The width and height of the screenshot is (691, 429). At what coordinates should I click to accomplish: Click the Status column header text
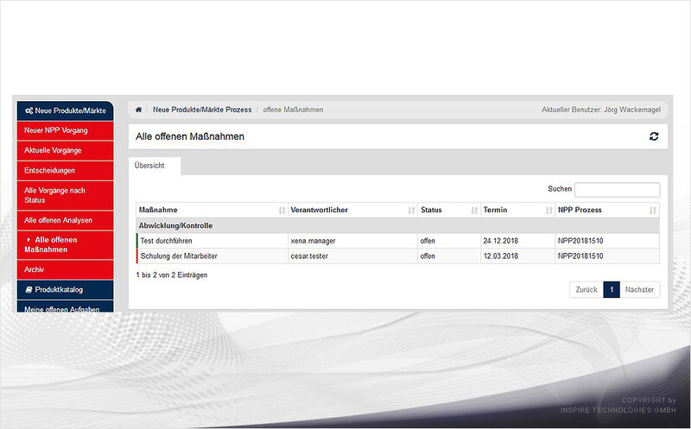click(431, 210)
